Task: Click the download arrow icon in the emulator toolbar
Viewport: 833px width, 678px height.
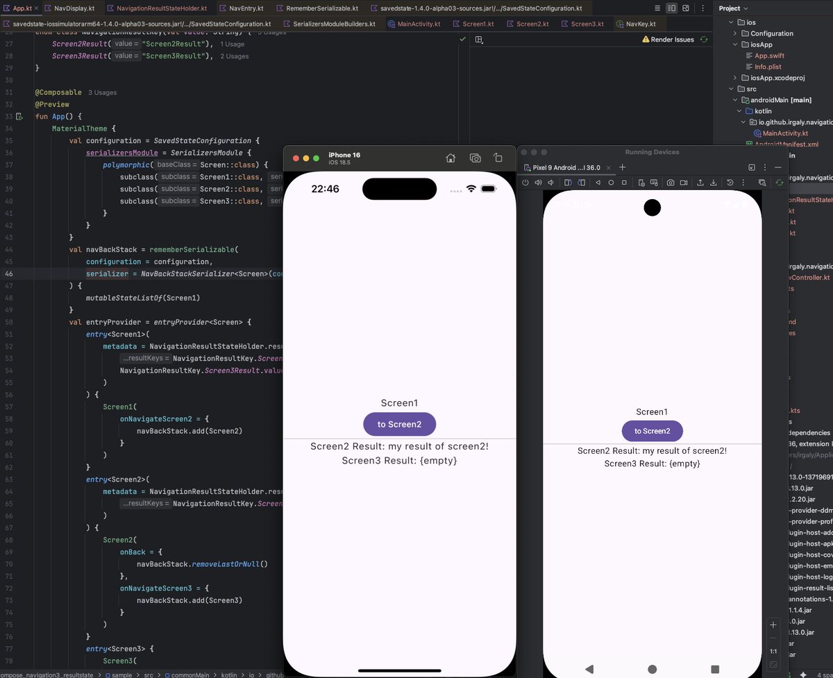Action: point(713,183)
